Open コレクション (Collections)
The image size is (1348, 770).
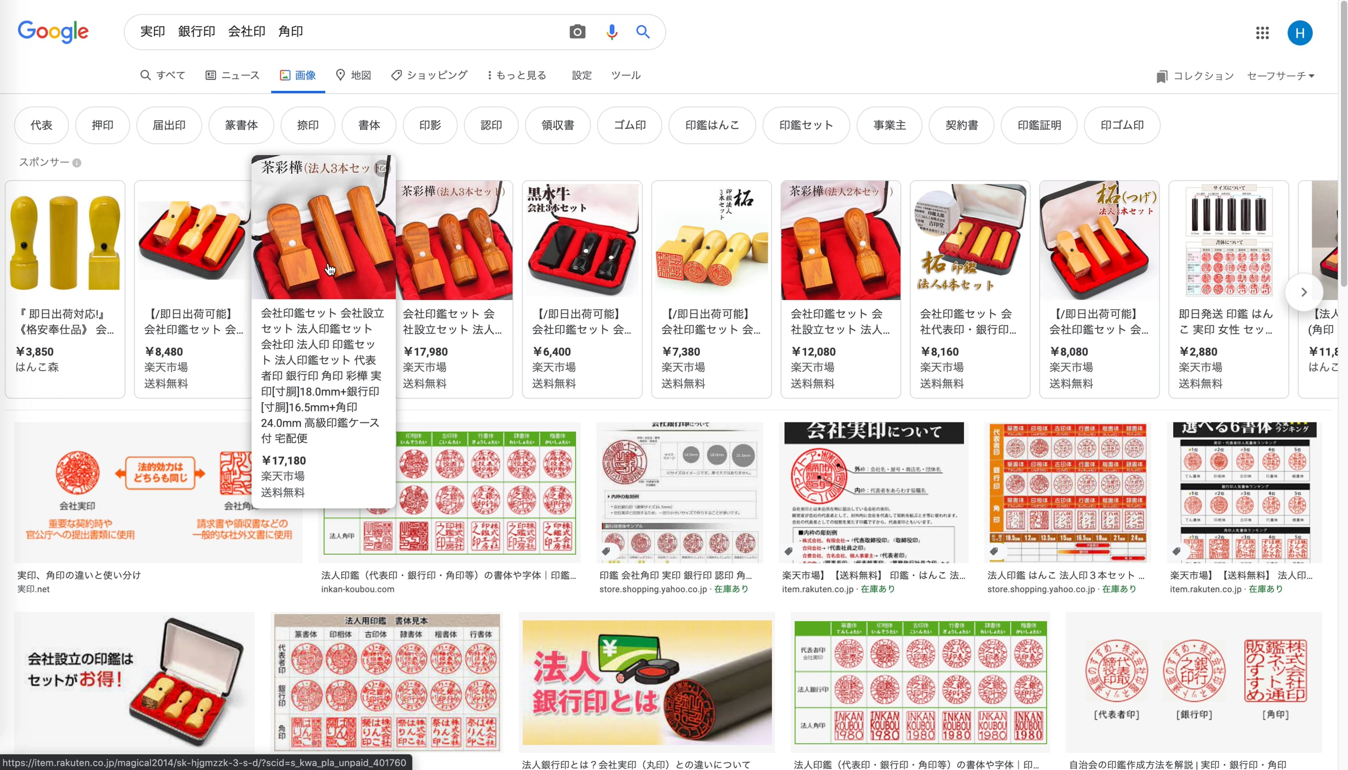(1193, 76)
